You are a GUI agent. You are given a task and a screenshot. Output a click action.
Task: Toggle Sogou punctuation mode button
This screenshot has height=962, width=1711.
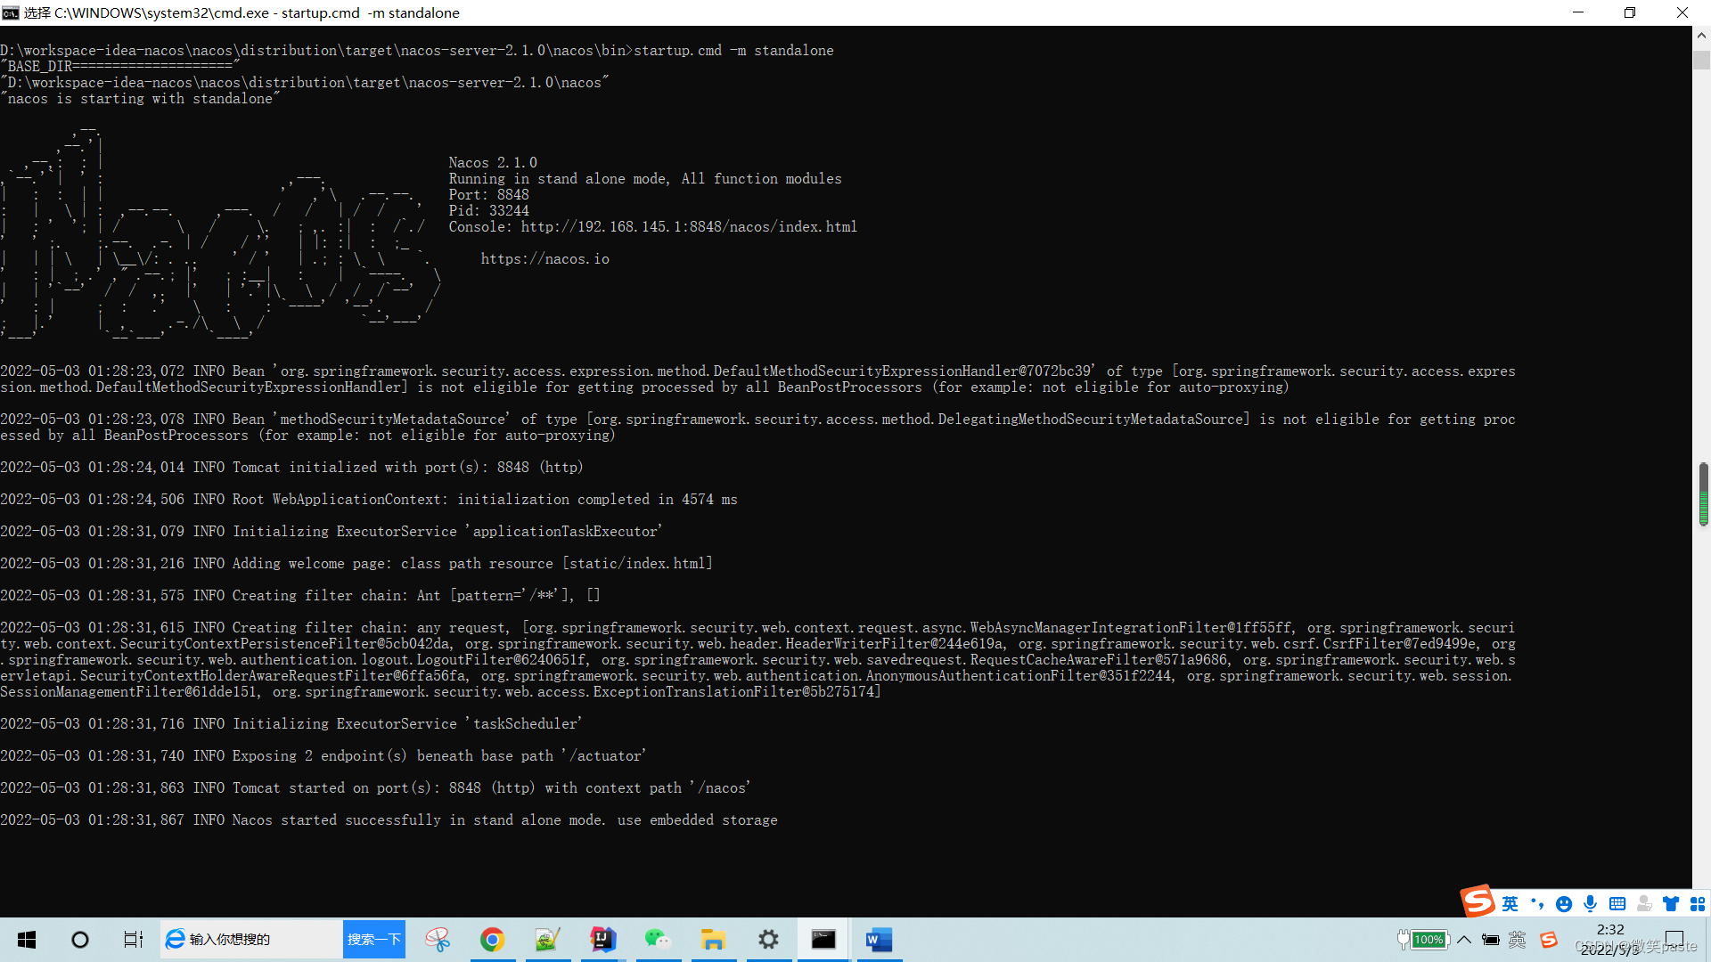click(1537, 904)
